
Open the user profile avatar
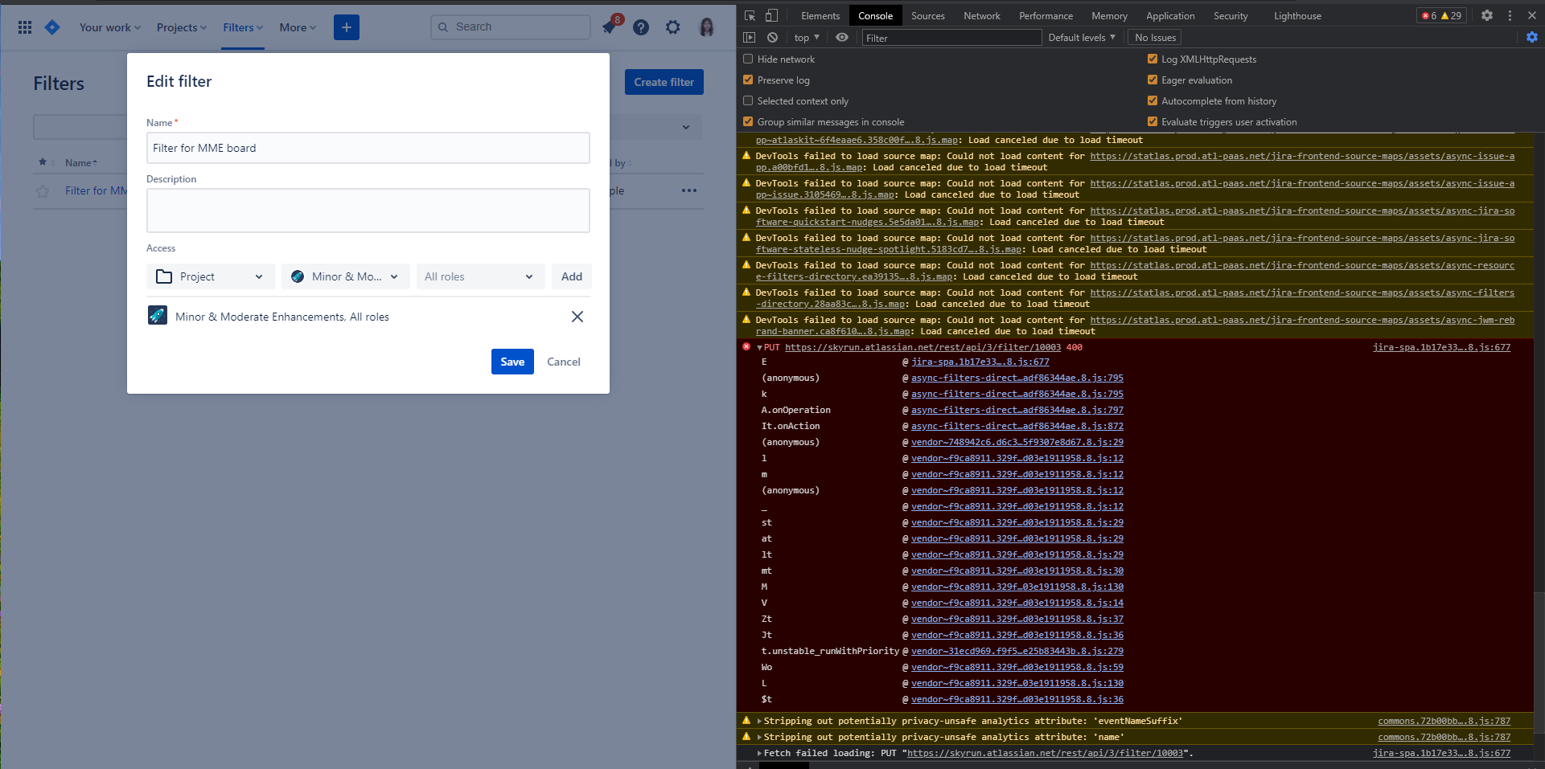(707, 27)
